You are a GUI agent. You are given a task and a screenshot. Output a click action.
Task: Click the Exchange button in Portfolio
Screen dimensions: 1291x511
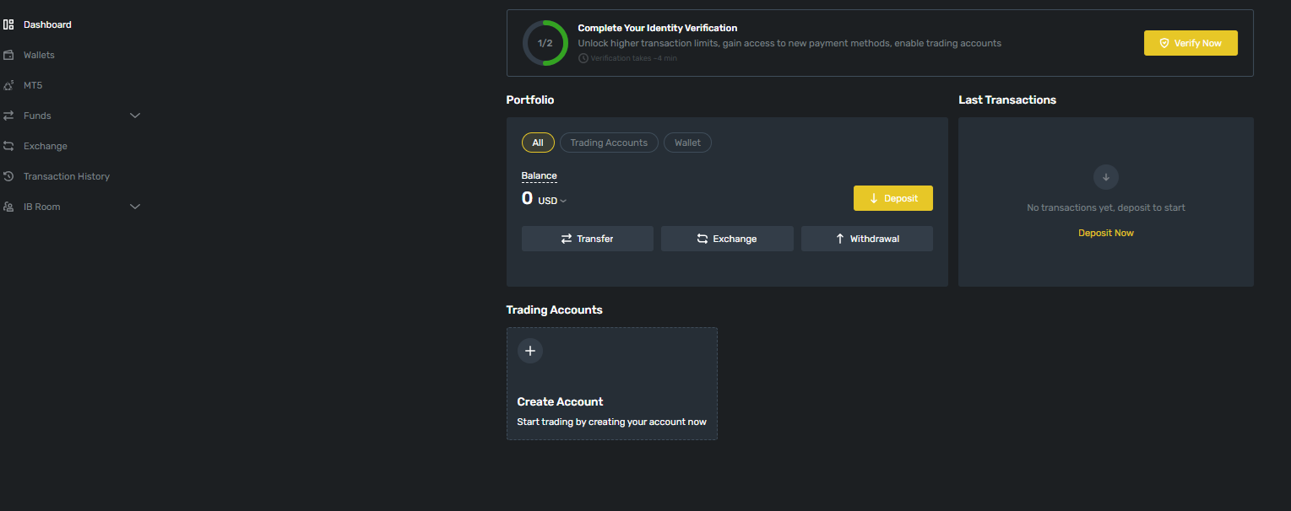pyautogui.click(x=727, y=239)
